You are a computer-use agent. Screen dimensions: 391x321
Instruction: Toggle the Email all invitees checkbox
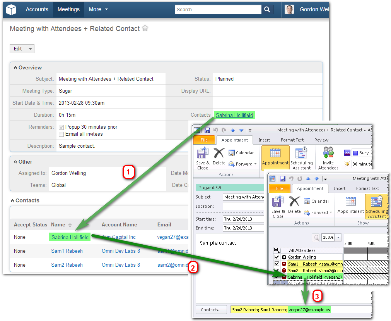tap(61, 134)
